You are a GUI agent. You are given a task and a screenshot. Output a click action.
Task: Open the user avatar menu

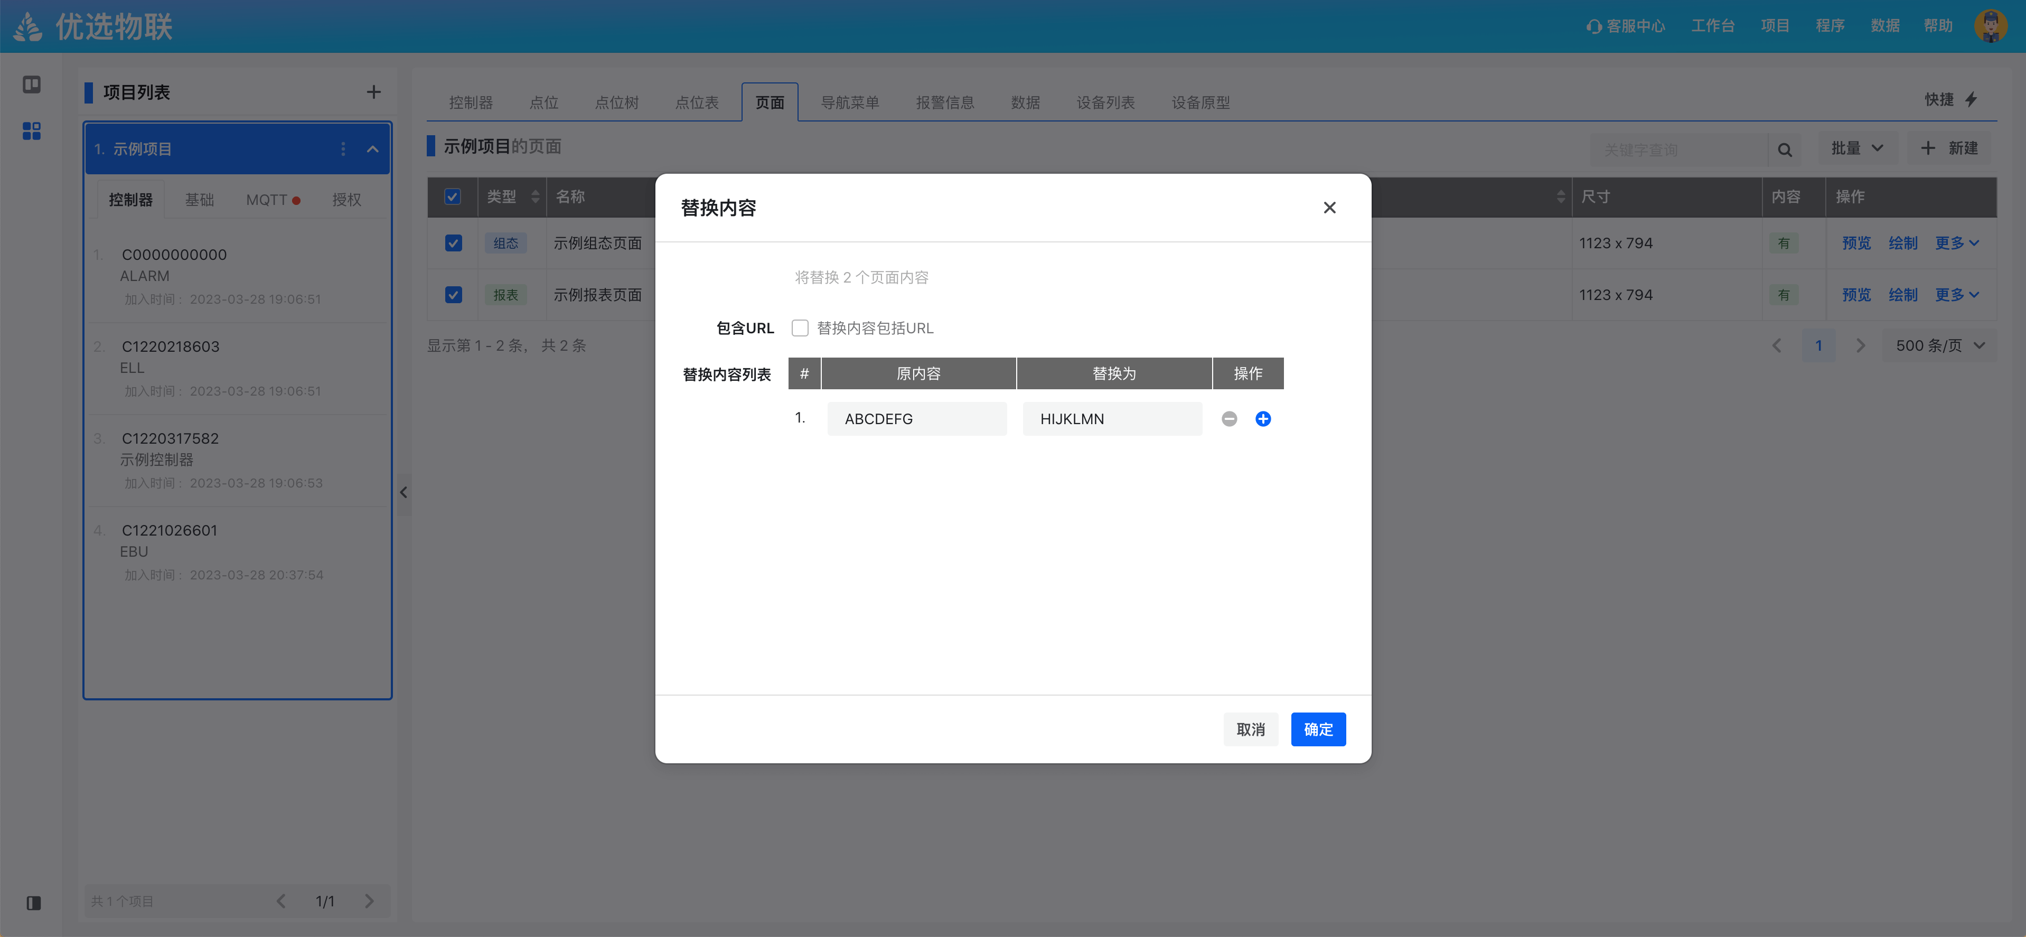pyautogui.click(x=1991, y=26)
